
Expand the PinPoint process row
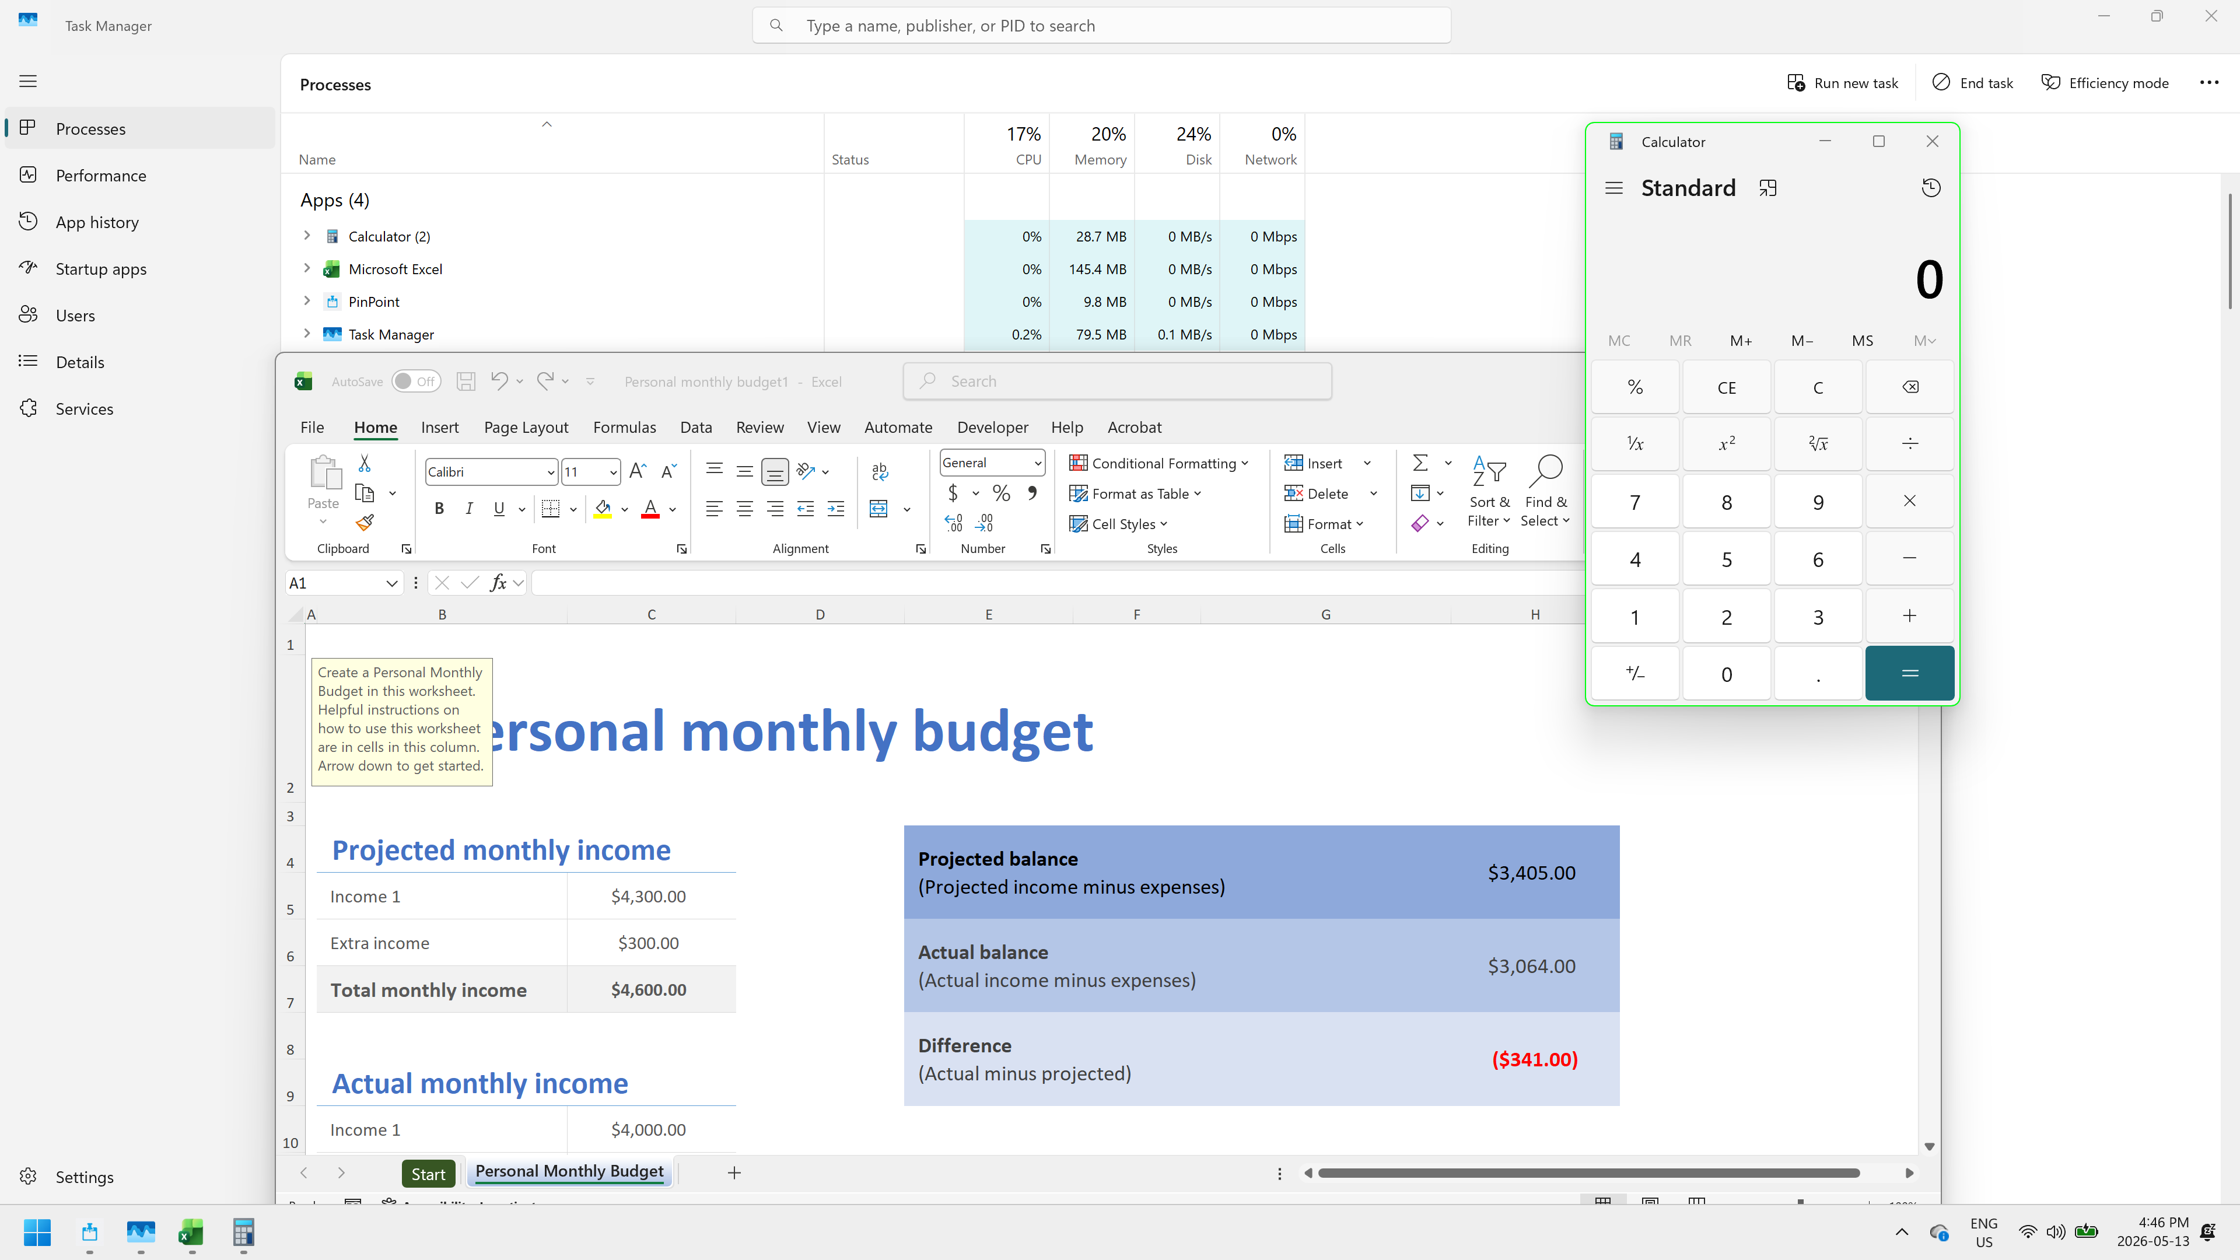click(x=306, y=301)
